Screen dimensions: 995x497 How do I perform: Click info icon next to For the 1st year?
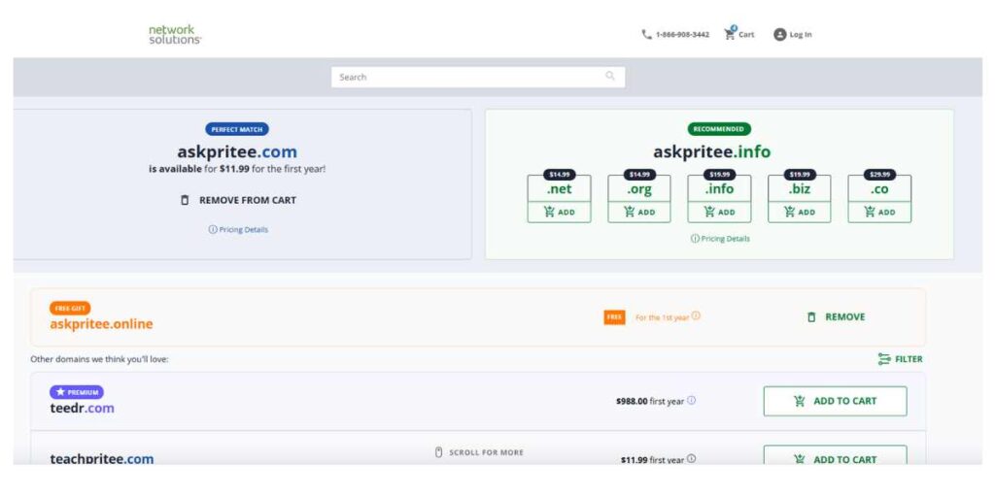(x=696, y=315)
